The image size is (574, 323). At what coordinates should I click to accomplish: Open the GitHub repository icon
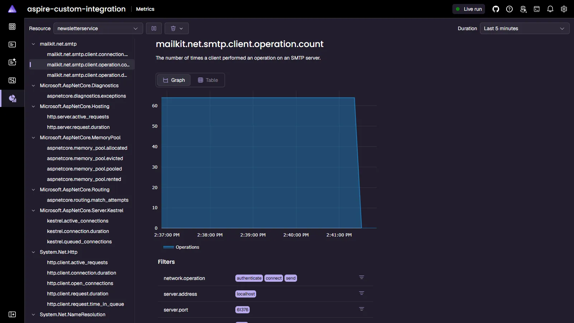[x=496, y=9]
